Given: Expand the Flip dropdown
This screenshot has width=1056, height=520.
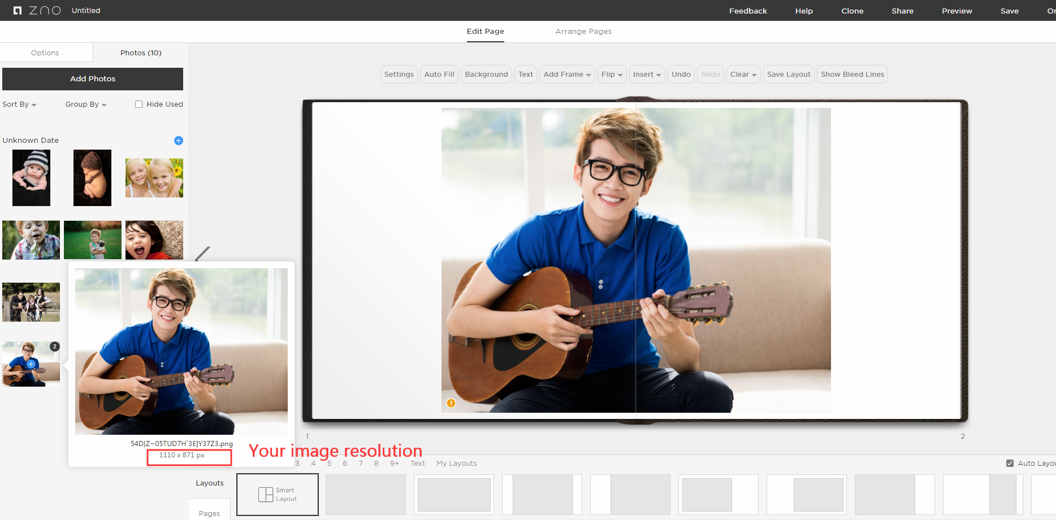Looking at the screenshot, I should [612, 75].
